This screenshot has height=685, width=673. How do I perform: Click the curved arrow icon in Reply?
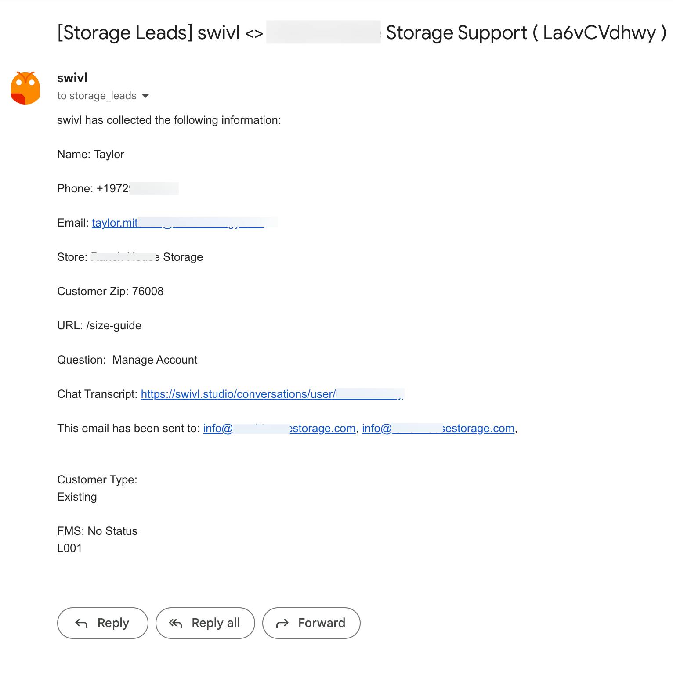(x=82, y=623)
